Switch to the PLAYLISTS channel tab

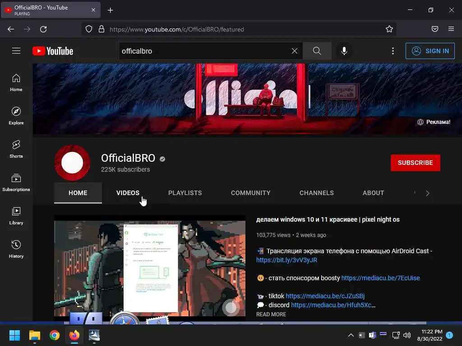click(185, 193)
